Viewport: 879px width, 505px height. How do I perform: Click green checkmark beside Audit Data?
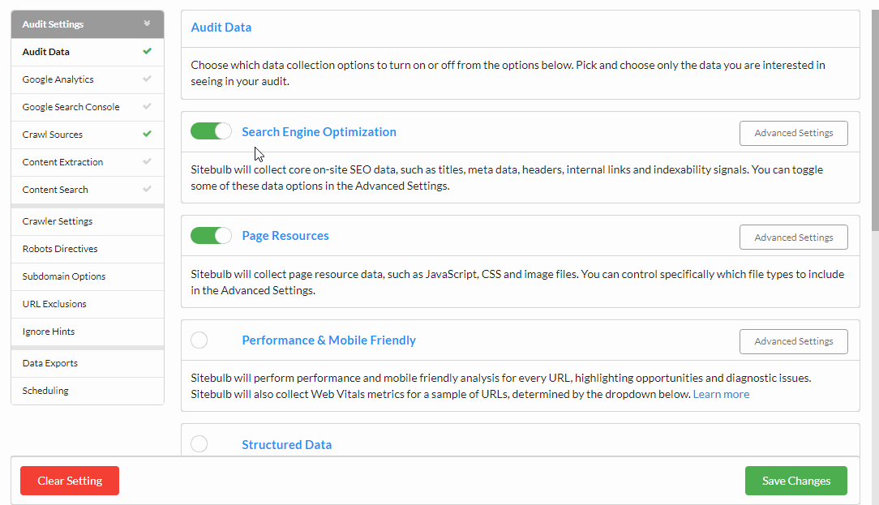pos(147,51)
